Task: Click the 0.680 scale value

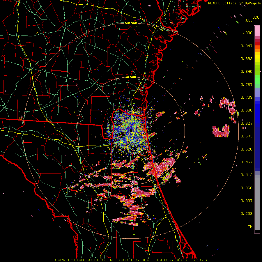Action: [x=247, y=110]
